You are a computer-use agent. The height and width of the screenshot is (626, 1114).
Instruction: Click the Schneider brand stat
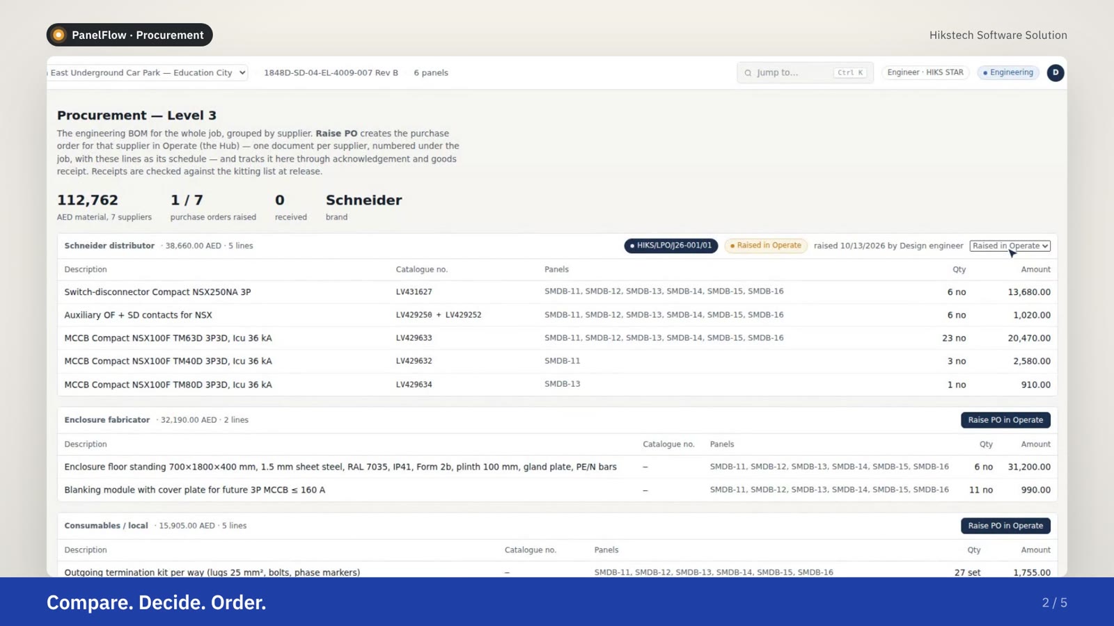coord(364,207)
